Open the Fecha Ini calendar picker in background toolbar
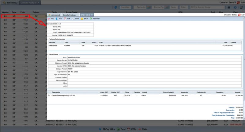 [149, 7]
